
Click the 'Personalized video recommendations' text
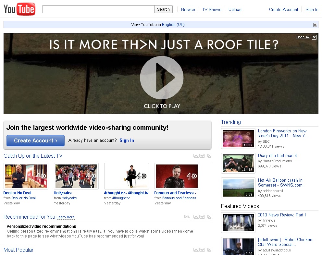(x=41, y=226)
